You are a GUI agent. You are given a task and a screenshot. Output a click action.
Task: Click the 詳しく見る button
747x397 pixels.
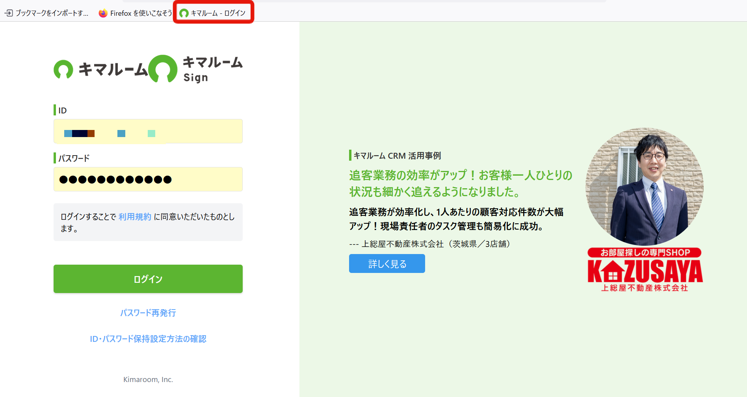point(387,263)
